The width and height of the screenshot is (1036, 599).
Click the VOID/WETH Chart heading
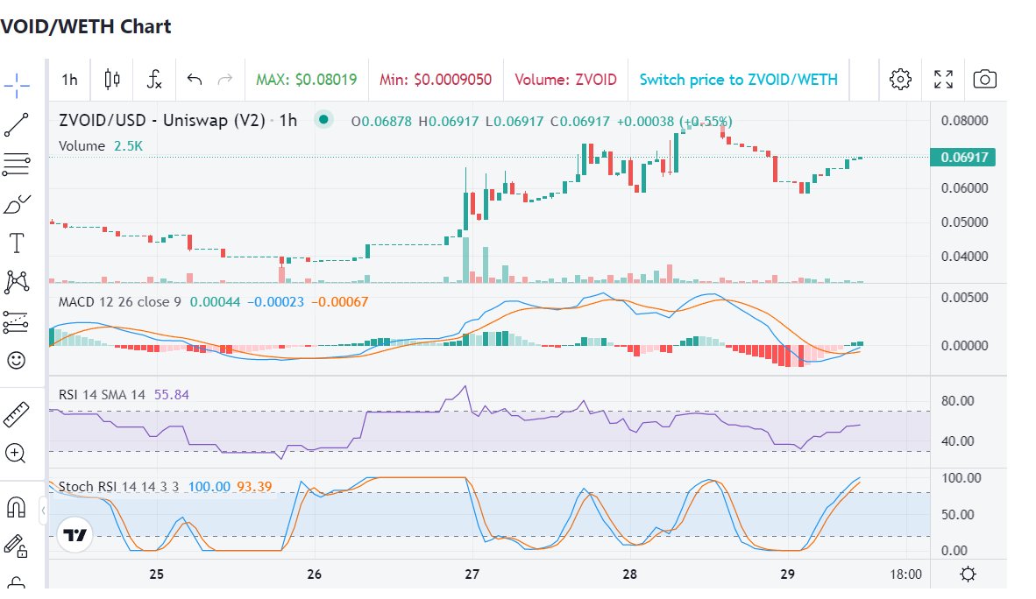(85, 26)
